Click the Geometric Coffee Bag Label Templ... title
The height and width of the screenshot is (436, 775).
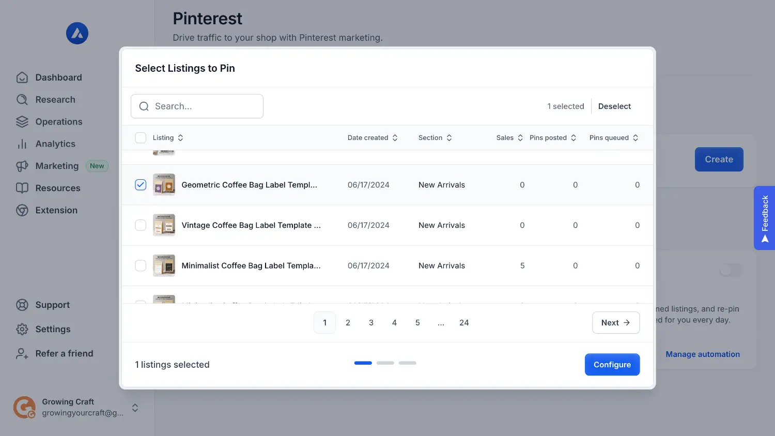tap(250, 185)
